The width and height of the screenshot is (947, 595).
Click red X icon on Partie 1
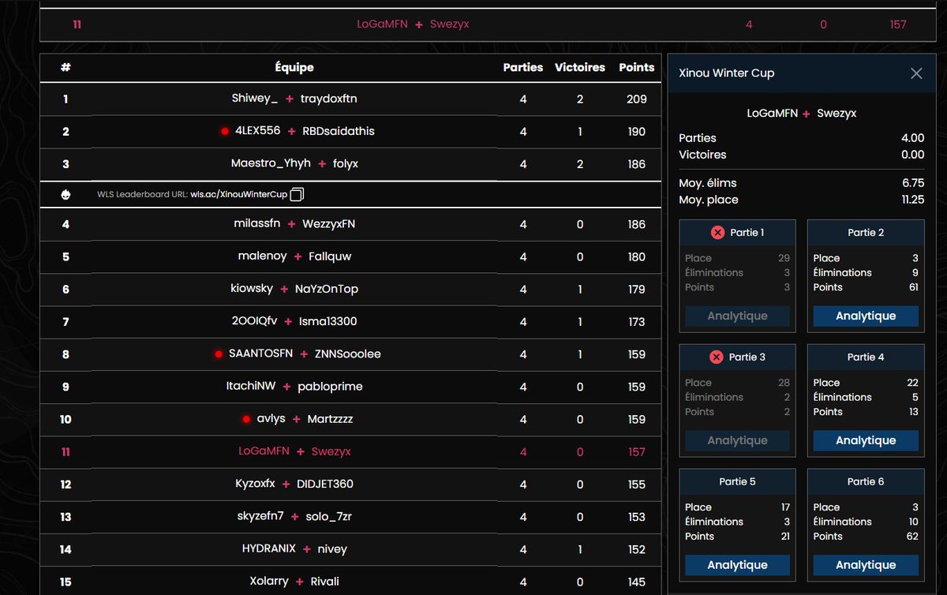coord(717,233)
